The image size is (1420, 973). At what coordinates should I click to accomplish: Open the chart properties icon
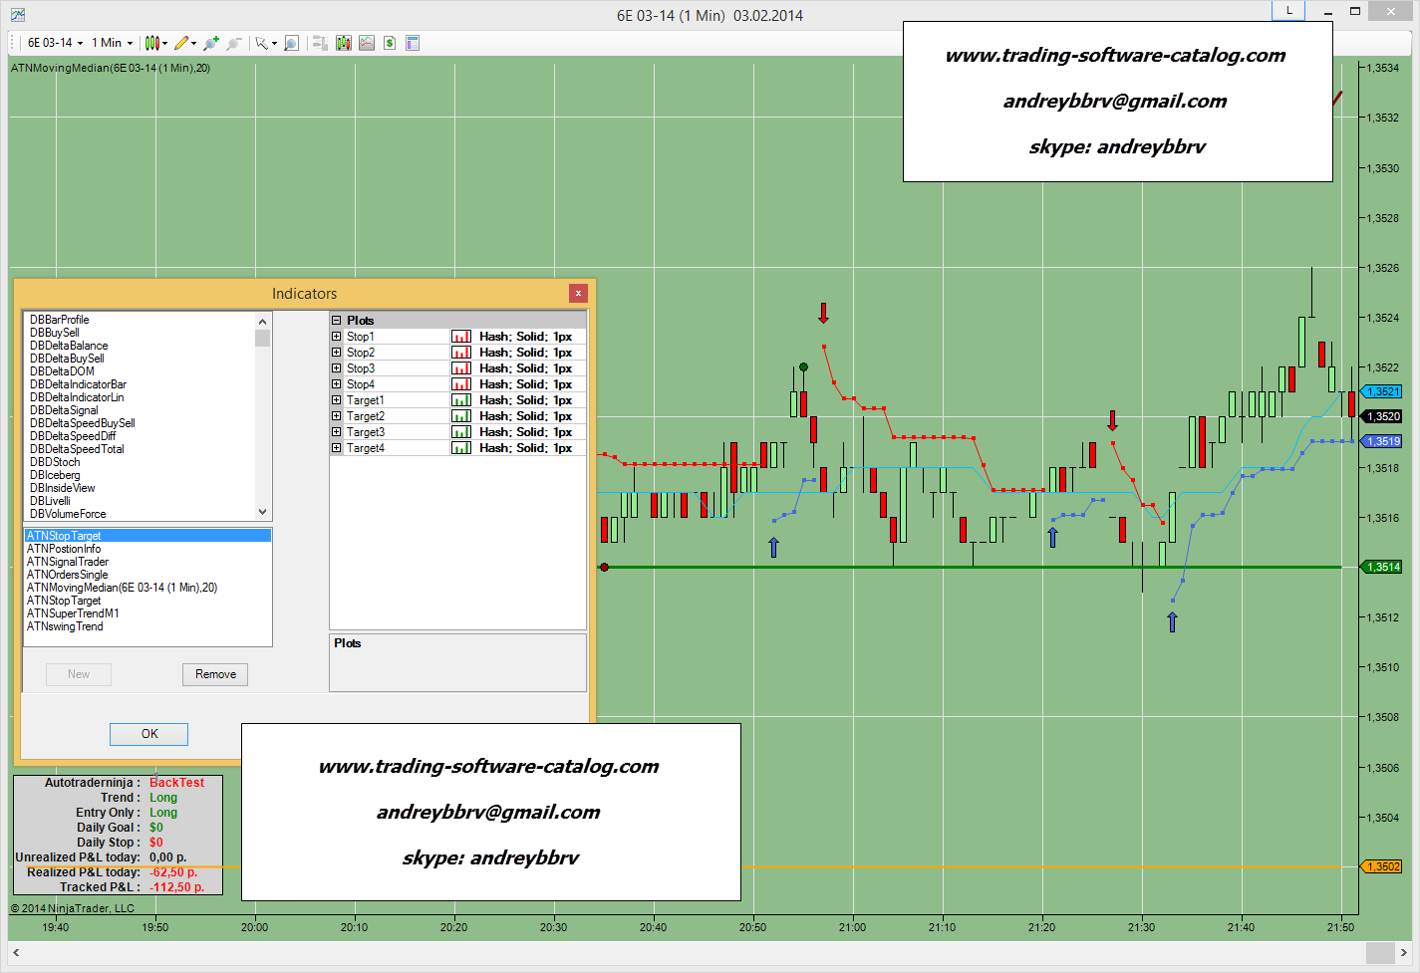(x=413, y=43)
